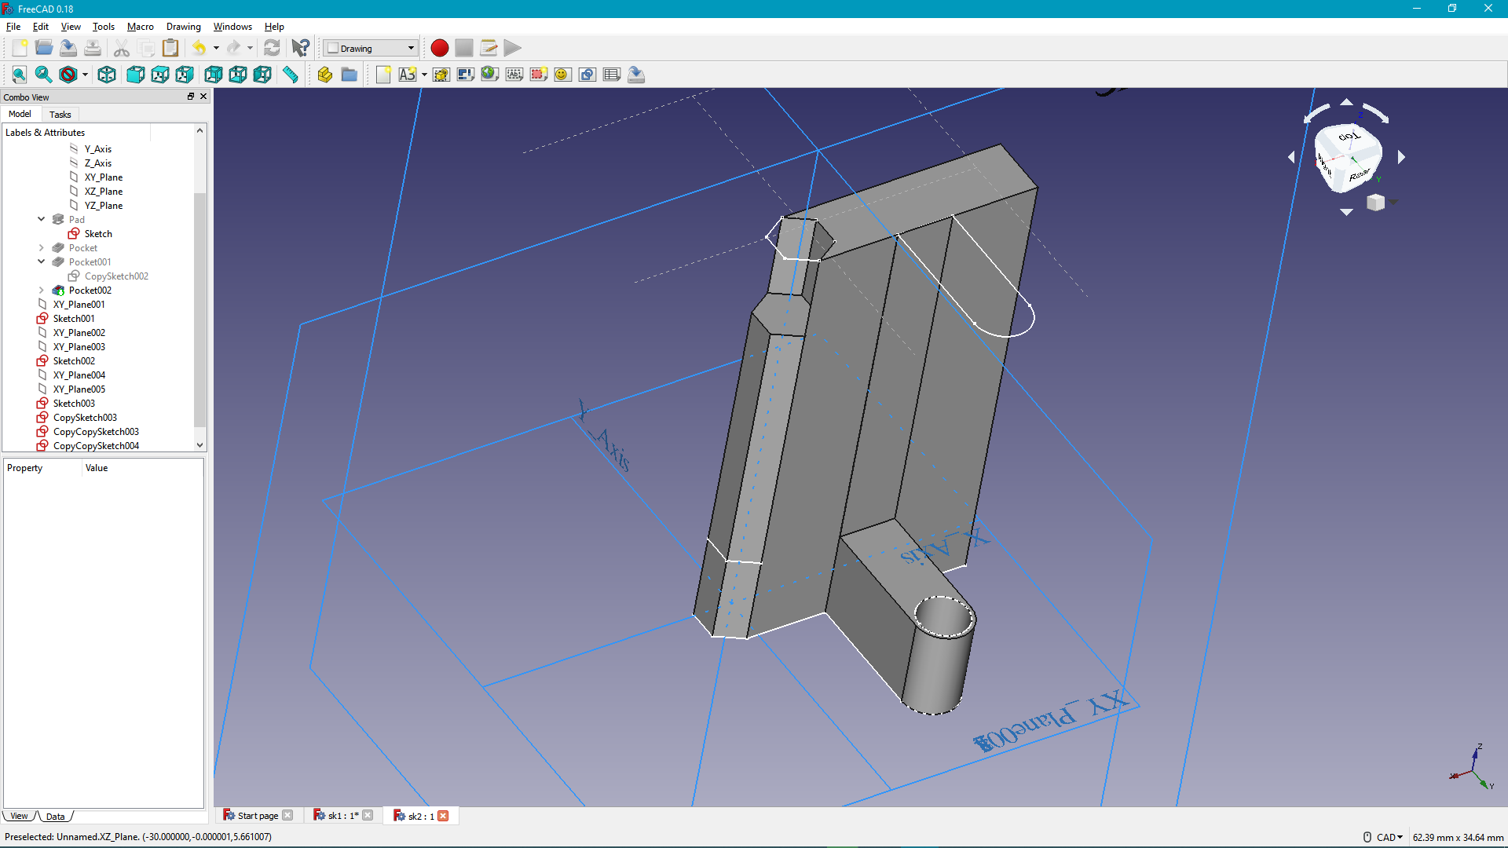Insert a symbol with the smiley icon
Viewport: 1508px width, 848px height.
[x=563, y=75]
